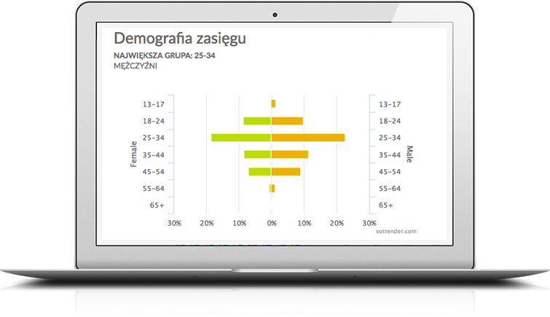Click the 55–64 label on female side

point(154,189)
